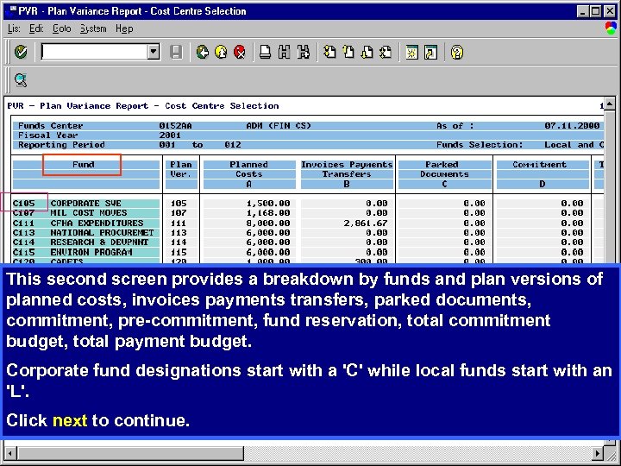Click the yellow Help question mark icon
Screen dimensions: 621x466
tap(456, 52)
